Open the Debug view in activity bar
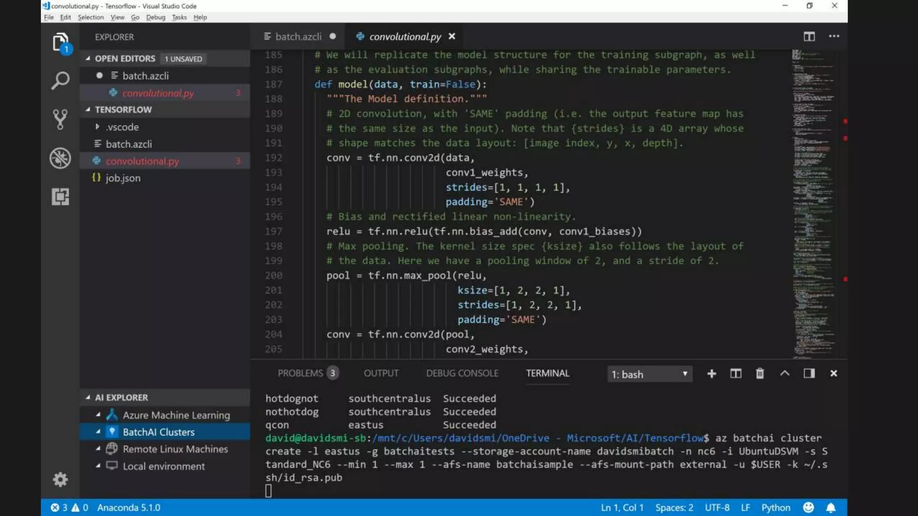Image resolution: width=918 pixels, height=516 pixels. pos(60,158)
